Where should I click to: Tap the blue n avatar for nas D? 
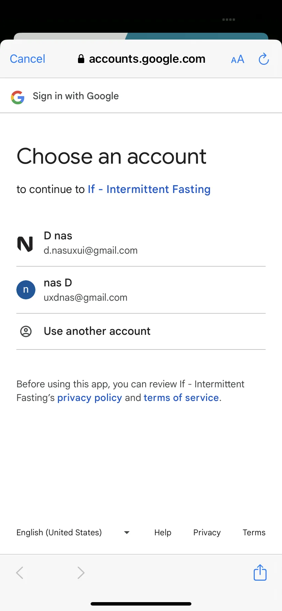point(26,290)
